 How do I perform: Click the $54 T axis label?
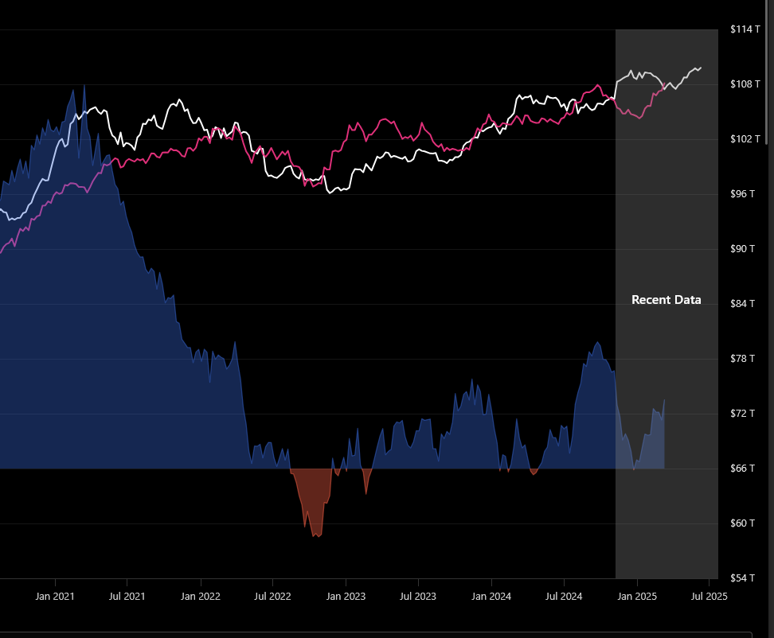(x=742, y=578)
